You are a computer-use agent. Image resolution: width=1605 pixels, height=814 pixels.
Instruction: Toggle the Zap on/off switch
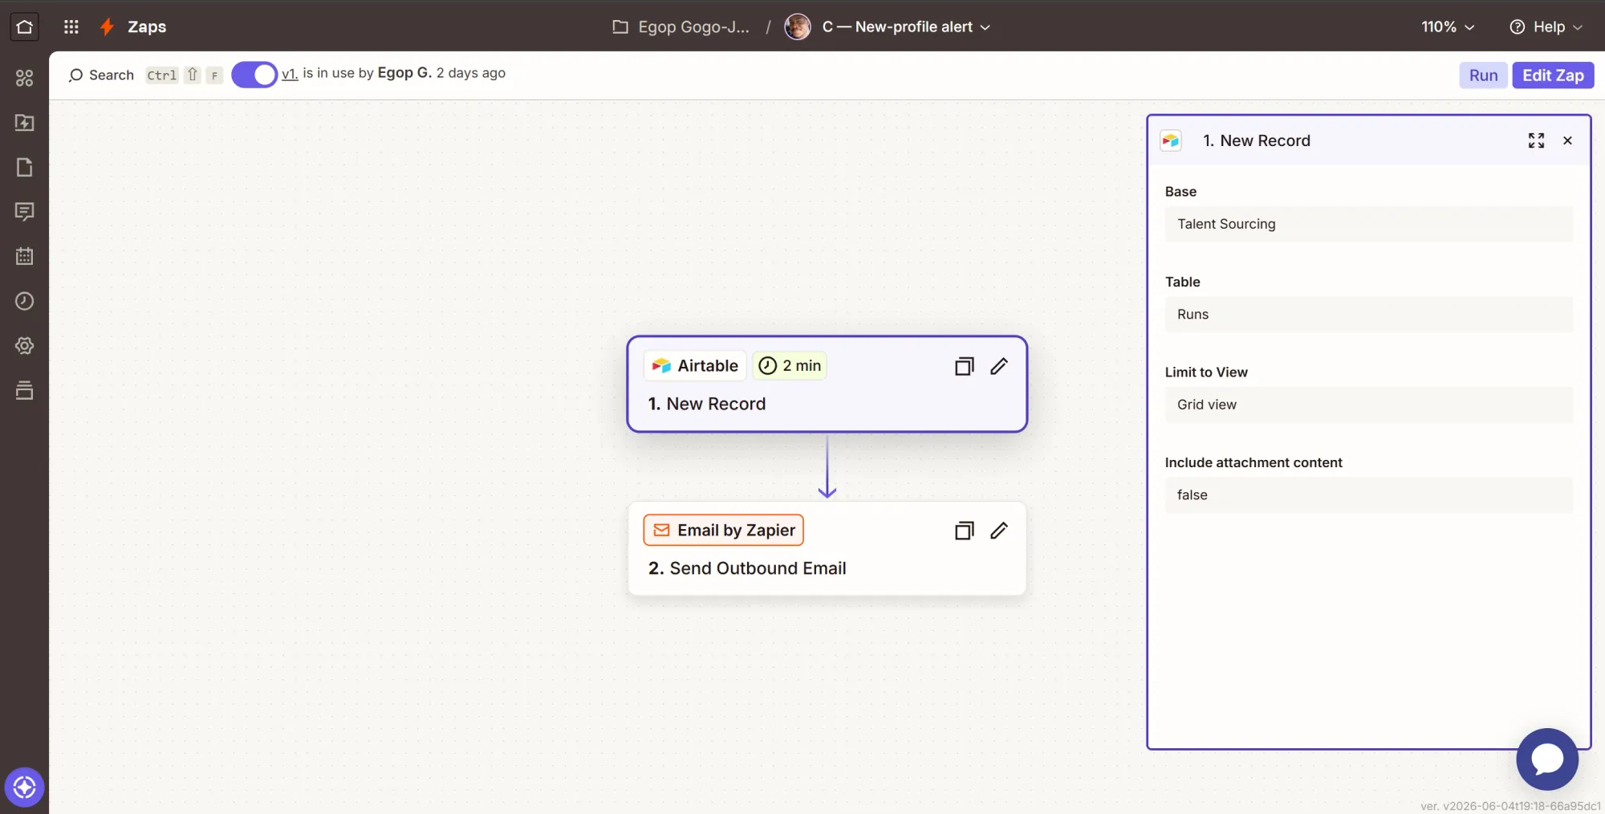coord(254,75)
